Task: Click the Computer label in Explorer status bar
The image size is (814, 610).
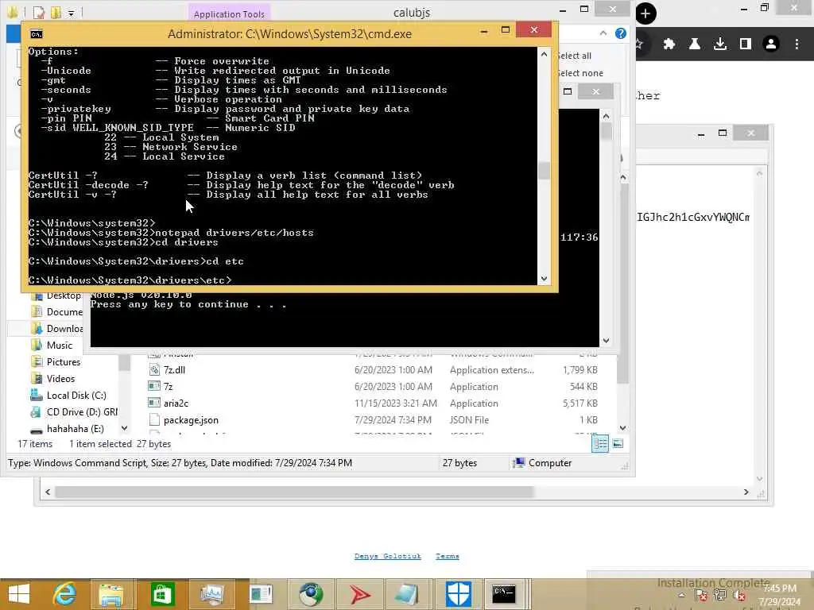Action: pos(550,463)
